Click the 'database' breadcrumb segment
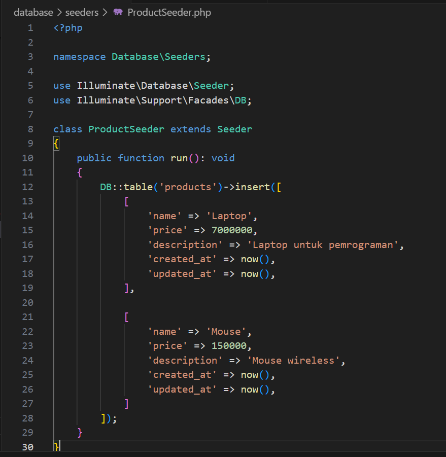 pyautogui.click(x=33, y=12)
